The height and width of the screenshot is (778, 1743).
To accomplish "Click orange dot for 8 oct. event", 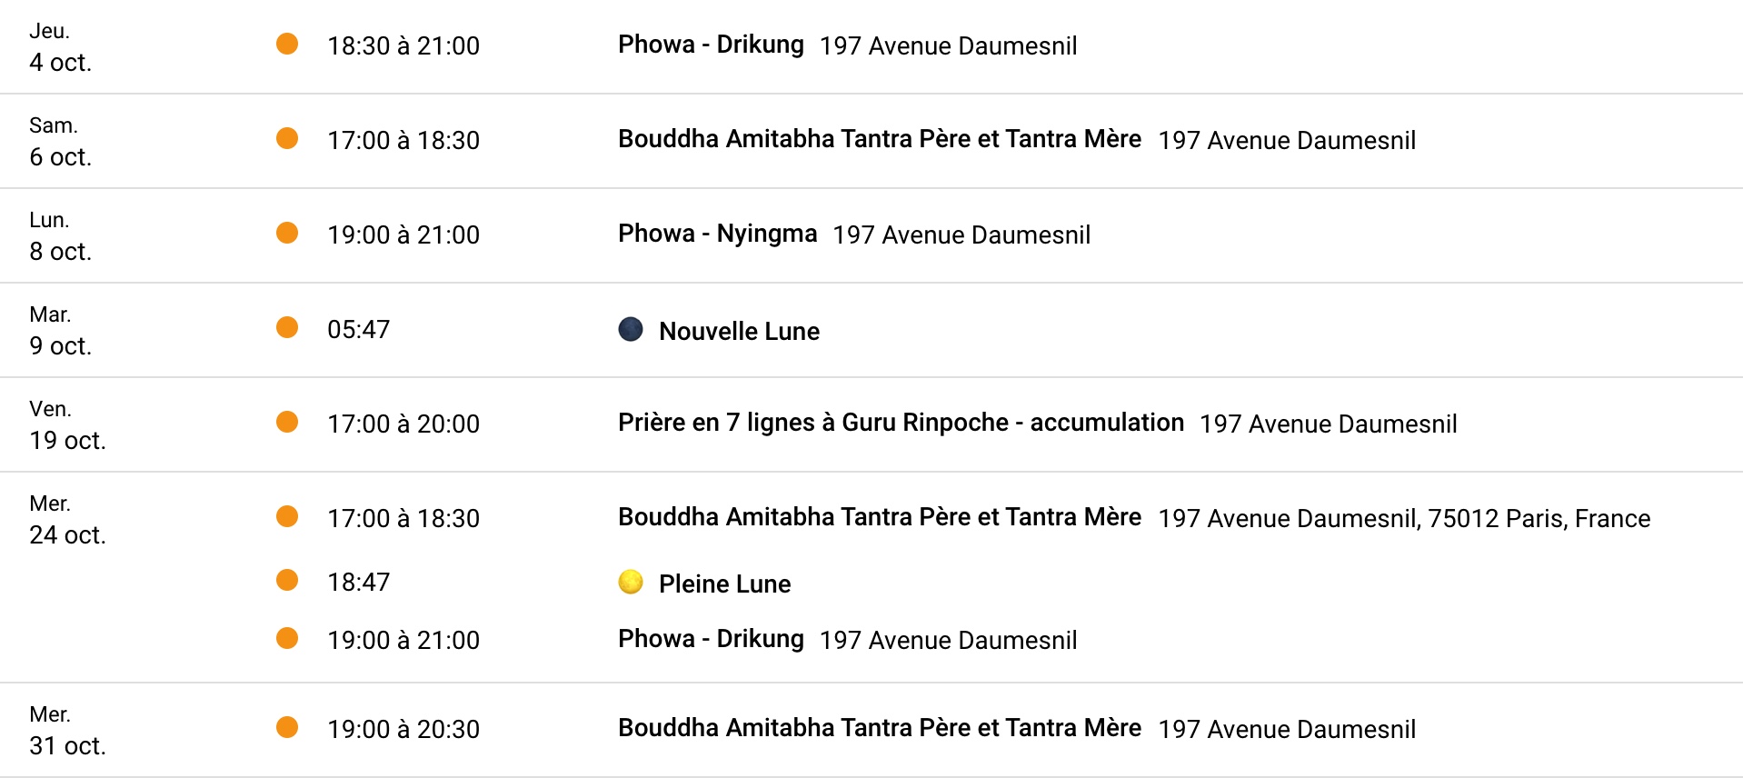I will pyautogui.click(x=287, y=233).
